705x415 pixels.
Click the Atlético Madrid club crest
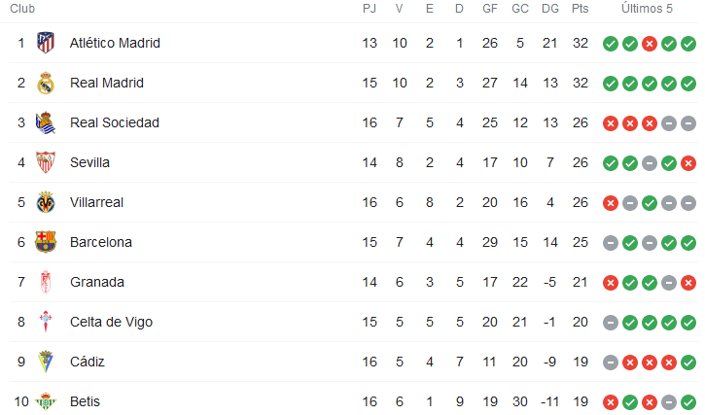[46, 43]
